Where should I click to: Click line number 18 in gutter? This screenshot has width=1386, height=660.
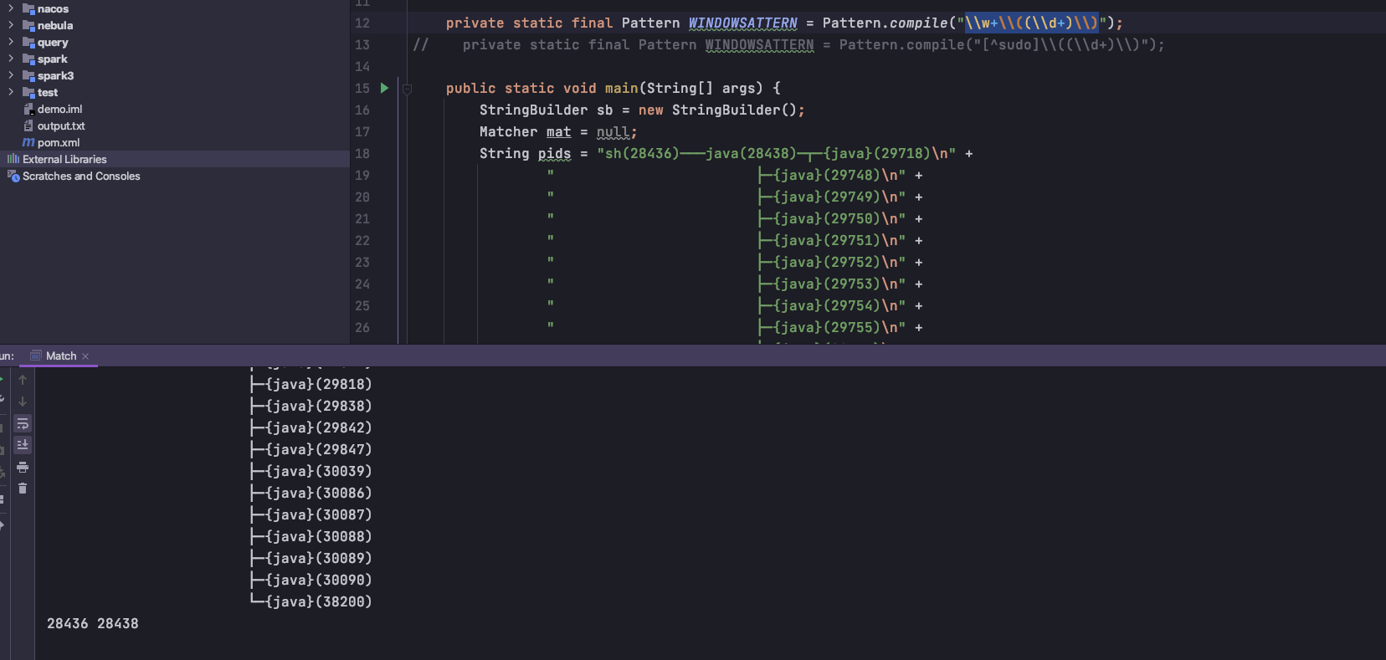(362, 154)
